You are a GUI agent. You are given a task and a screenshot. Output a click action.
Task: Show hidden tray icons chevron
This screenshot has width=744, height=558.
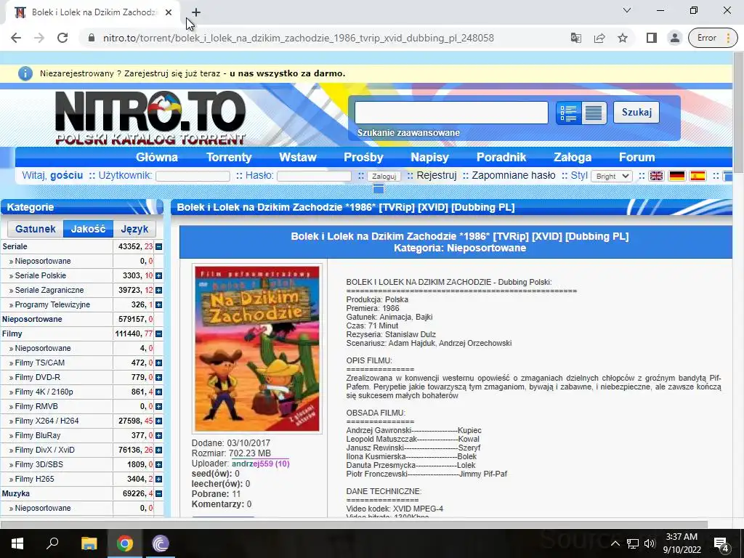coord(615,543)
